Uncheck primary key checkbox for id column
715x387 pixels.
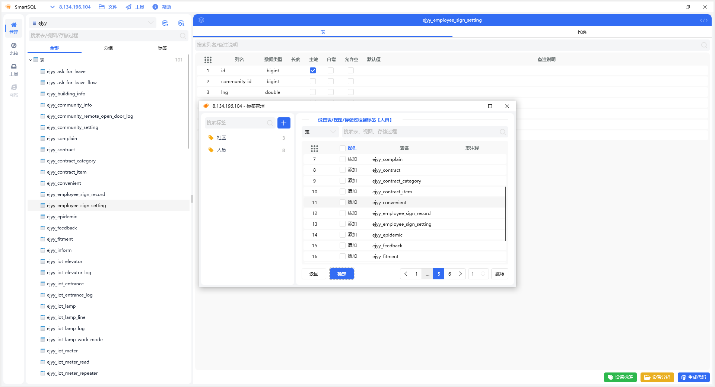313,70
